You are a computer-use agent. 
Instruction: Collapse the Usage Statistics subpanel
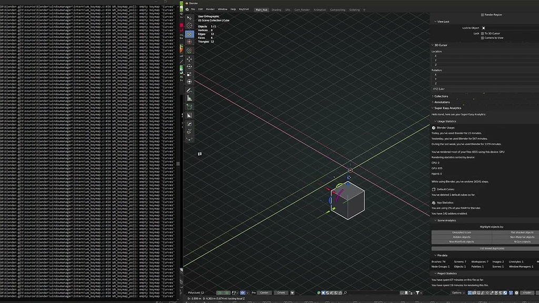click(445, 122)
